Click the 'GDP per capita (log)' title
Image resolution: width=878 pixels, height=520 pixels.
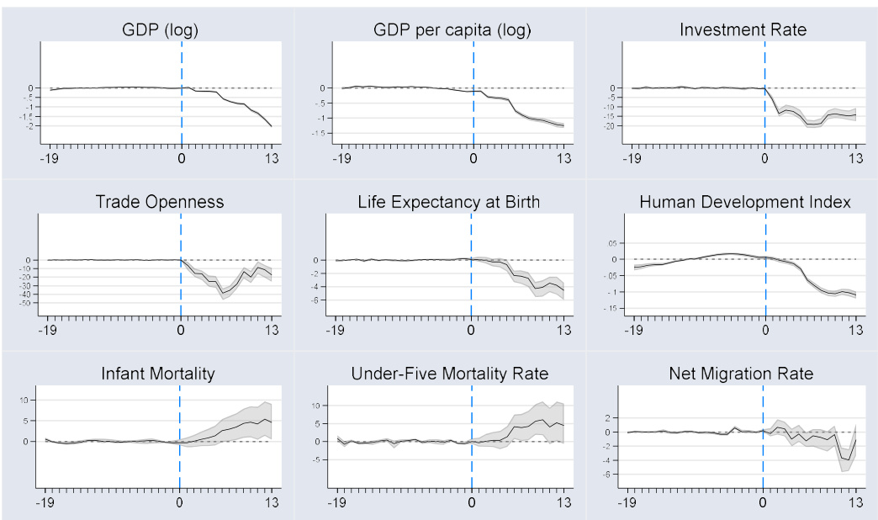point(451,31)
